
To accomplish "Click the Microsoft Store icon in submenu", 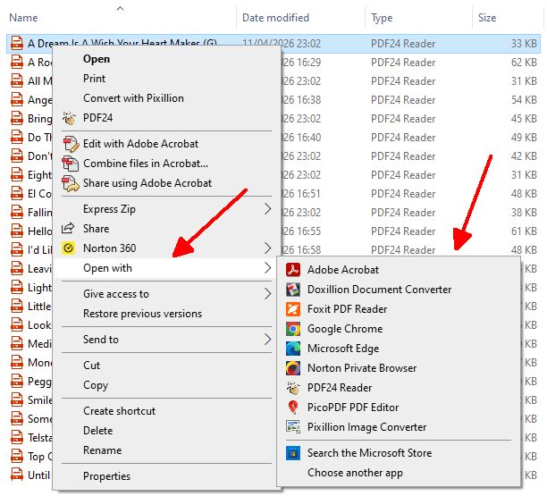I will tap(292, 453).
